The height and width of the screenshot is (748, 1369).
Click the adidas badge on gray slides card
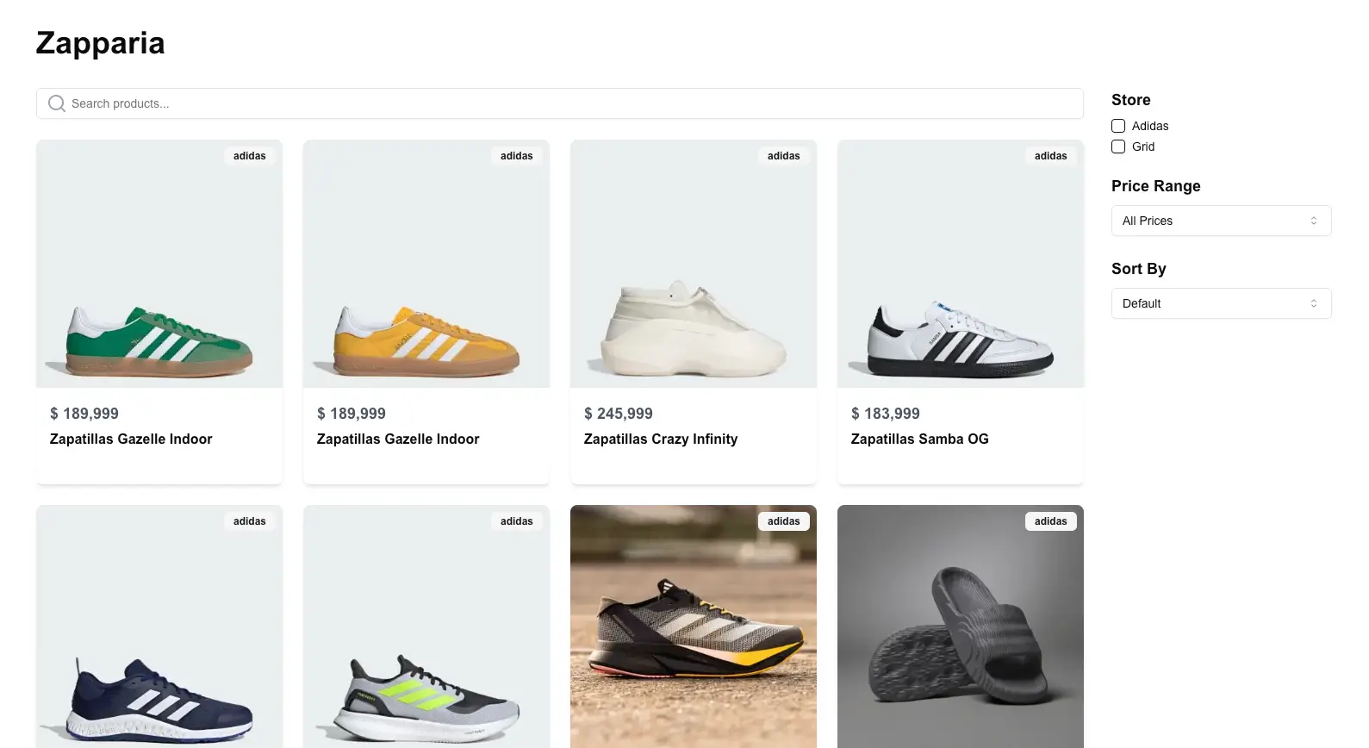pyautogui.click(x=1051, y=521)
